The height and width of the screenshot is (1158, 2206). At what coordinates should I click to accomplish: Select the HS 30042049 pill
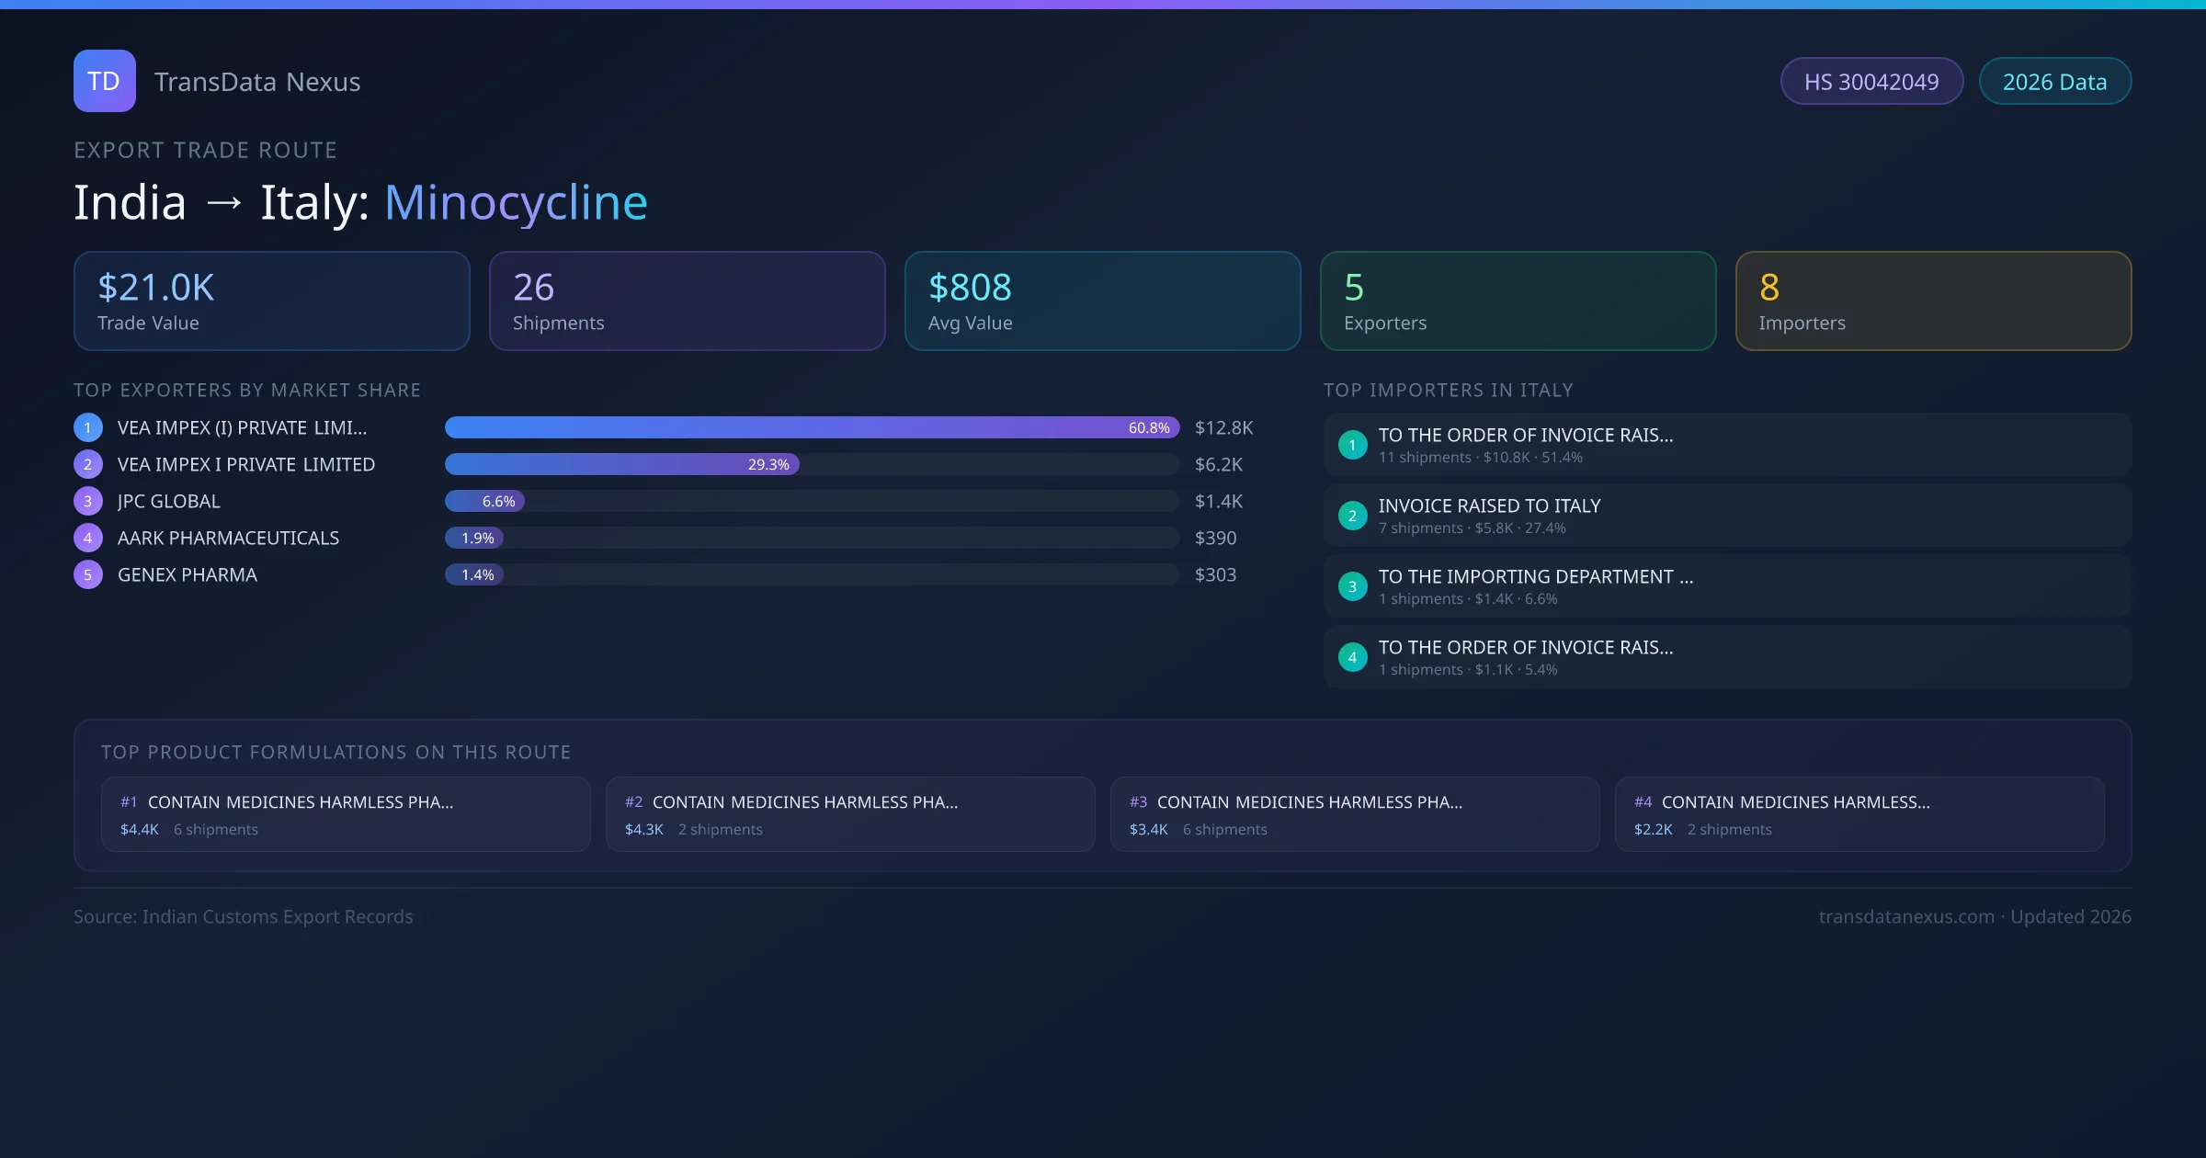tap(1871, 82)
